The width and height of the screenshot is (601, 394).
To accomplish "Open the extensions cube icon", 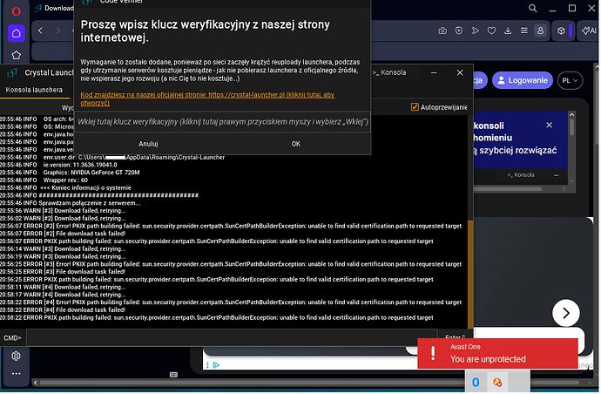I will click(561, 31).
